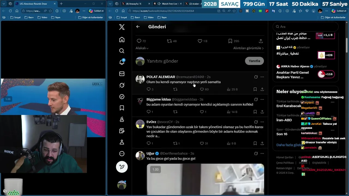Screen dimensions: 349x196
Task: Click Grok icon on Uğur's reply
Action: click(x=256, y=154)
